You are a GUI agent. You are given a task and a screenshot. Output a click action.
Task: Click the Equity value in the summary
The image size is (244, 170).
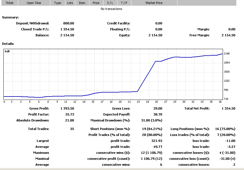155,35
